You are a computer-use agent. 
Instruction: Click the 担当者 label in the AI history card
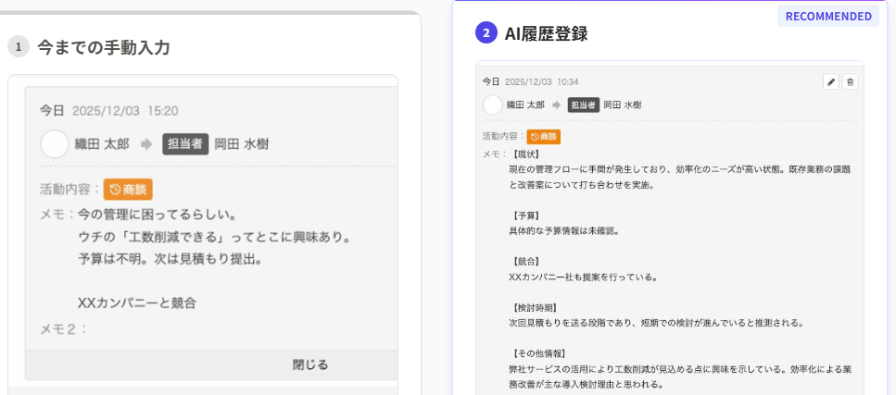583,105
